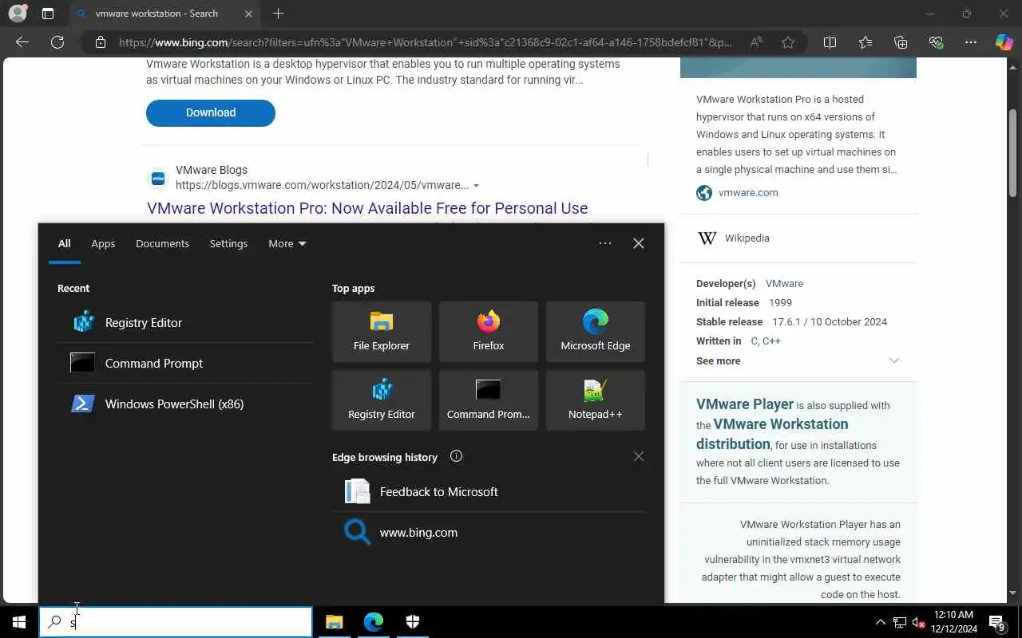Open the Windows Start menu
1022x638 pixels.
(x=19, y=622)
